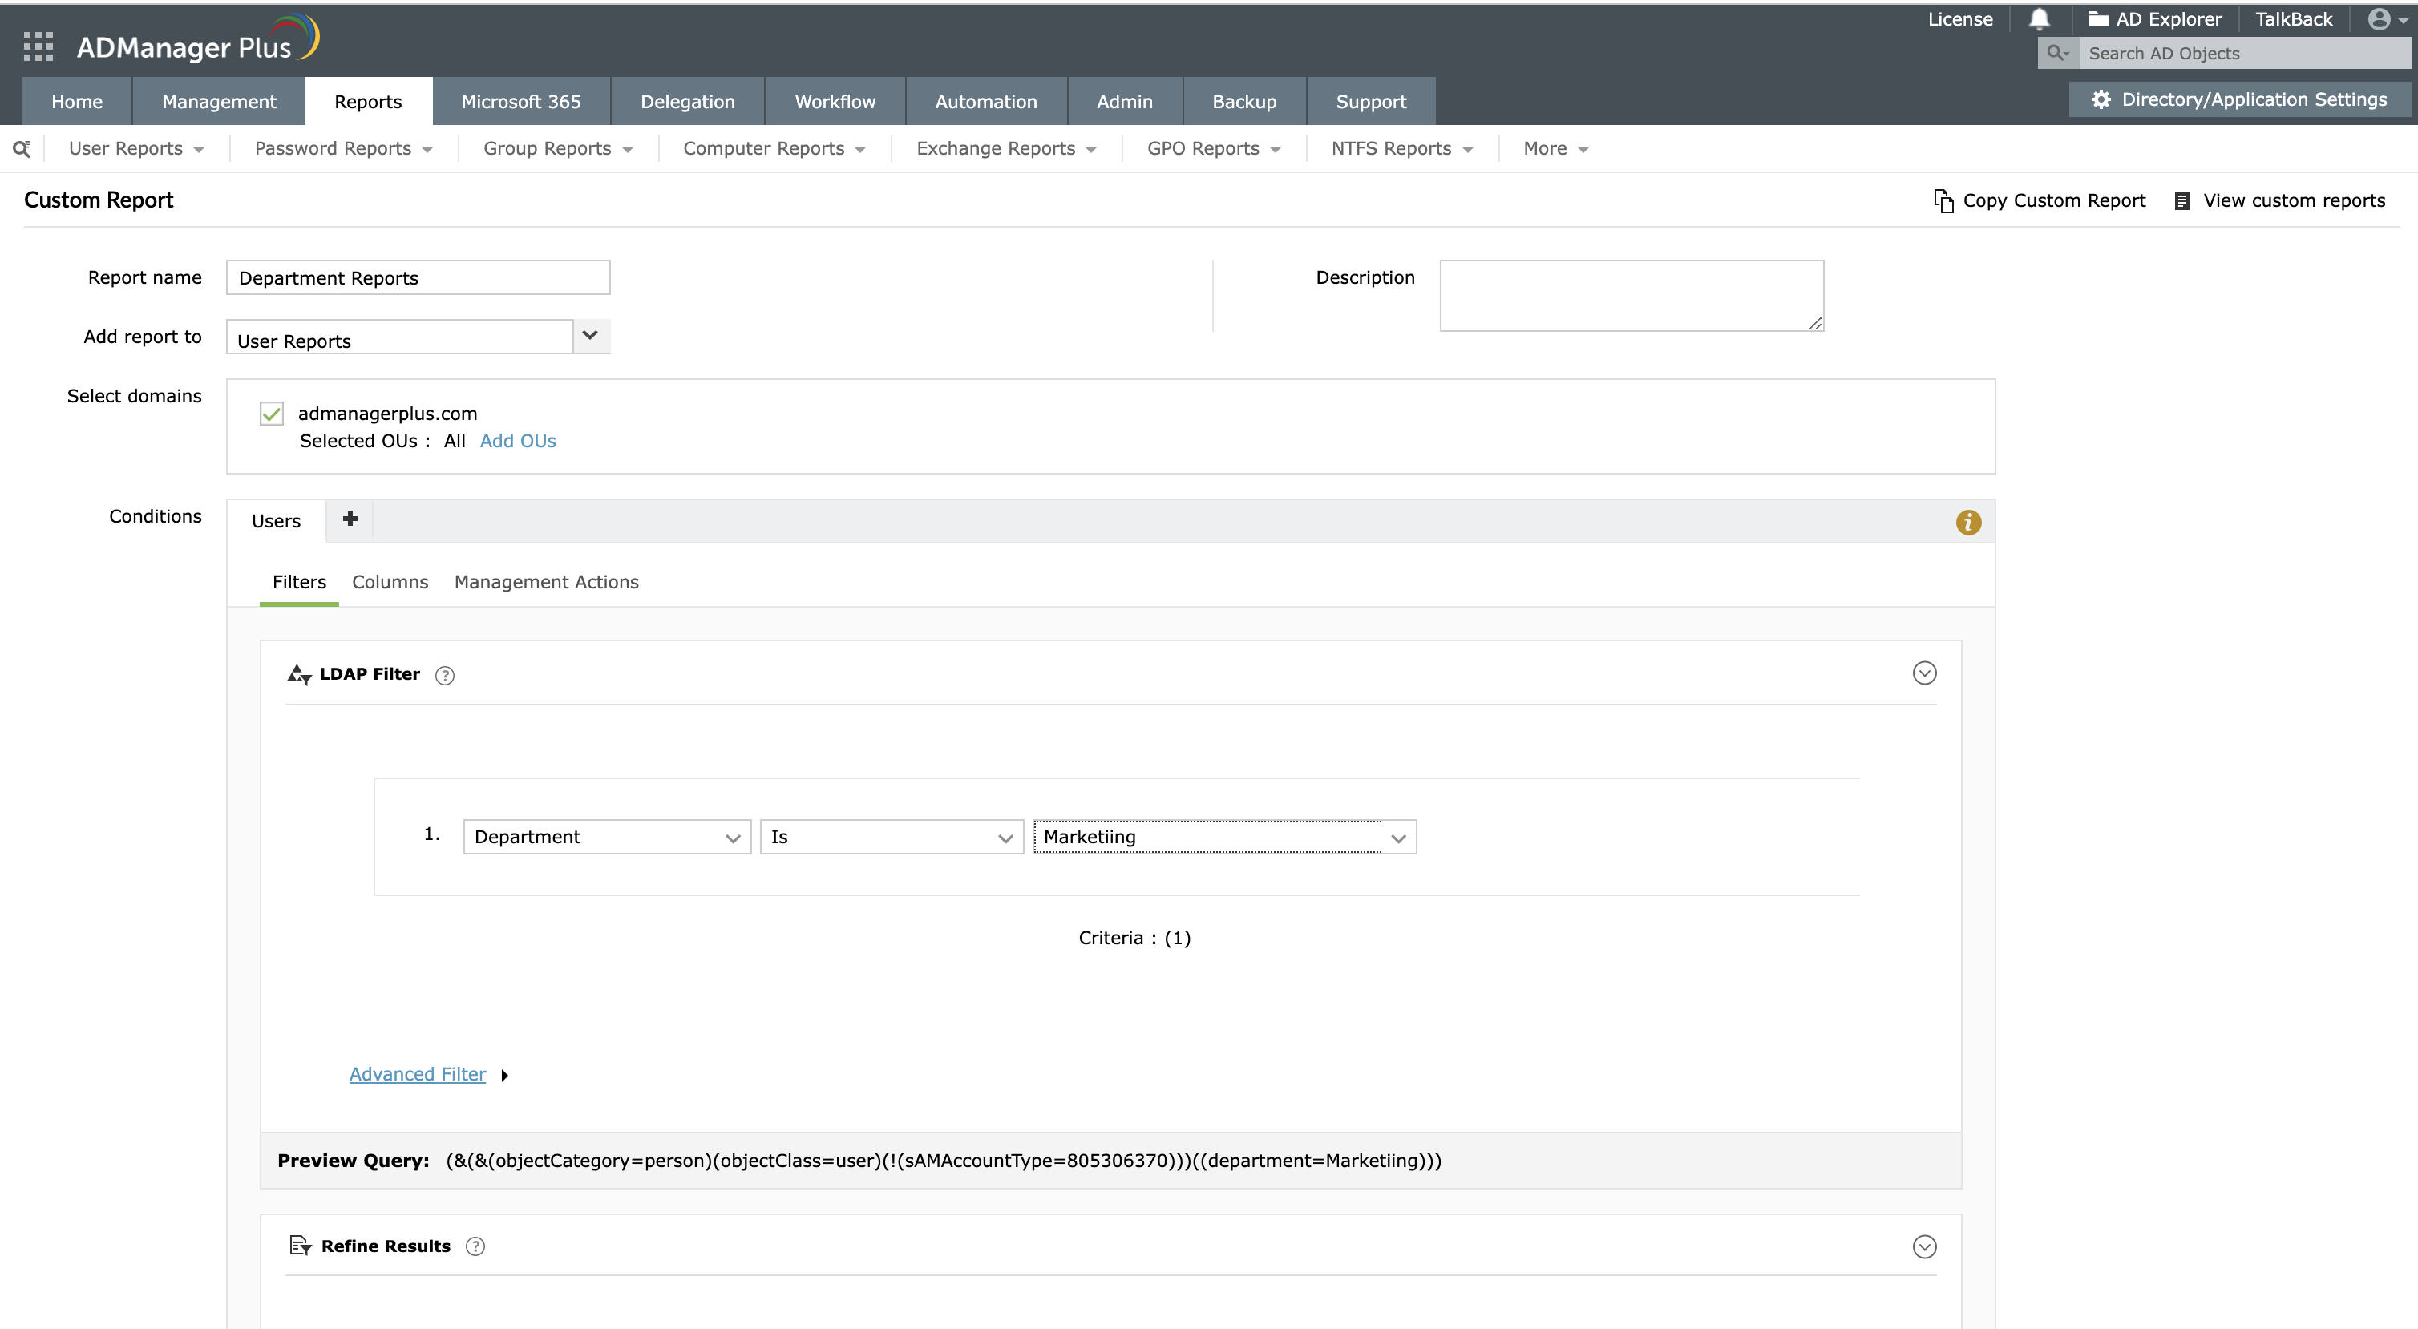Click the notification bell icon

(x=2039, y=18)
